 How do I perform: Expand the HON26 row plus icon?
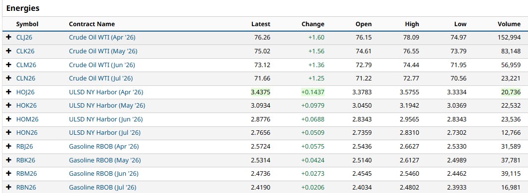9,133
